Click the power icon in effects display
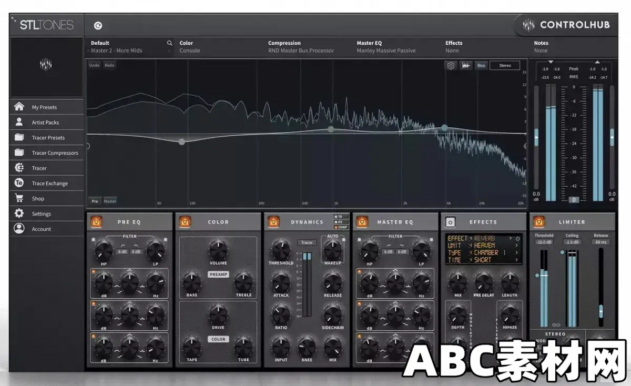Image resolution: width=631 pixels, height=386 pixels. tap(518, 238)
